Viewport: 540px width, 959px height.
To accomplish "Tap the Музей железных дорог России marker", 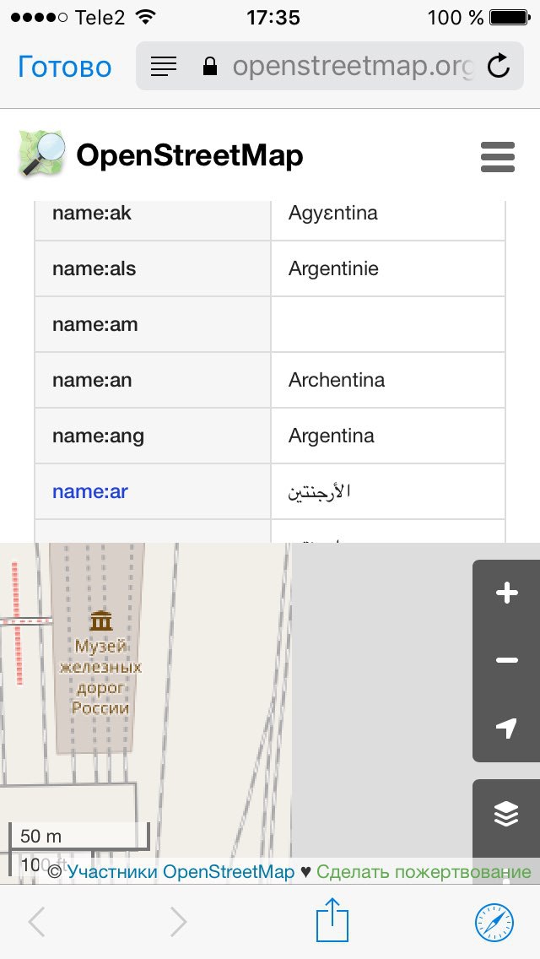I will [x=101, y=623].
